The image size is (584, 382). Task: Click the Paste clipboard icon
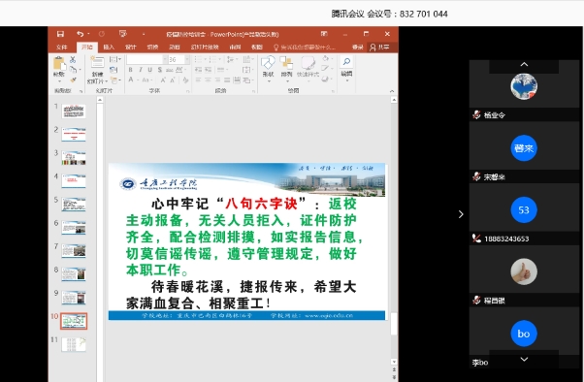59,64
